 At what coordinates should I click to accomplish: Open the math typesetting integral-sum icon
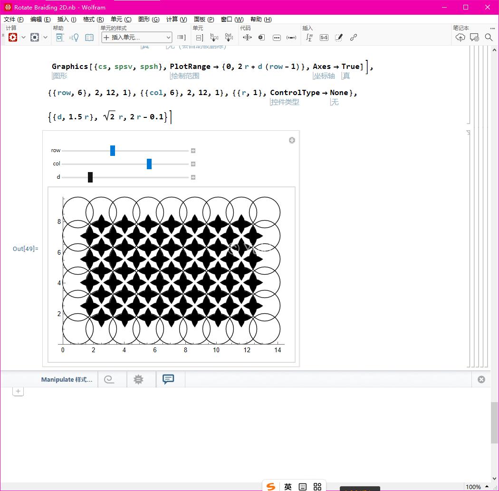[x=309, y=37]
